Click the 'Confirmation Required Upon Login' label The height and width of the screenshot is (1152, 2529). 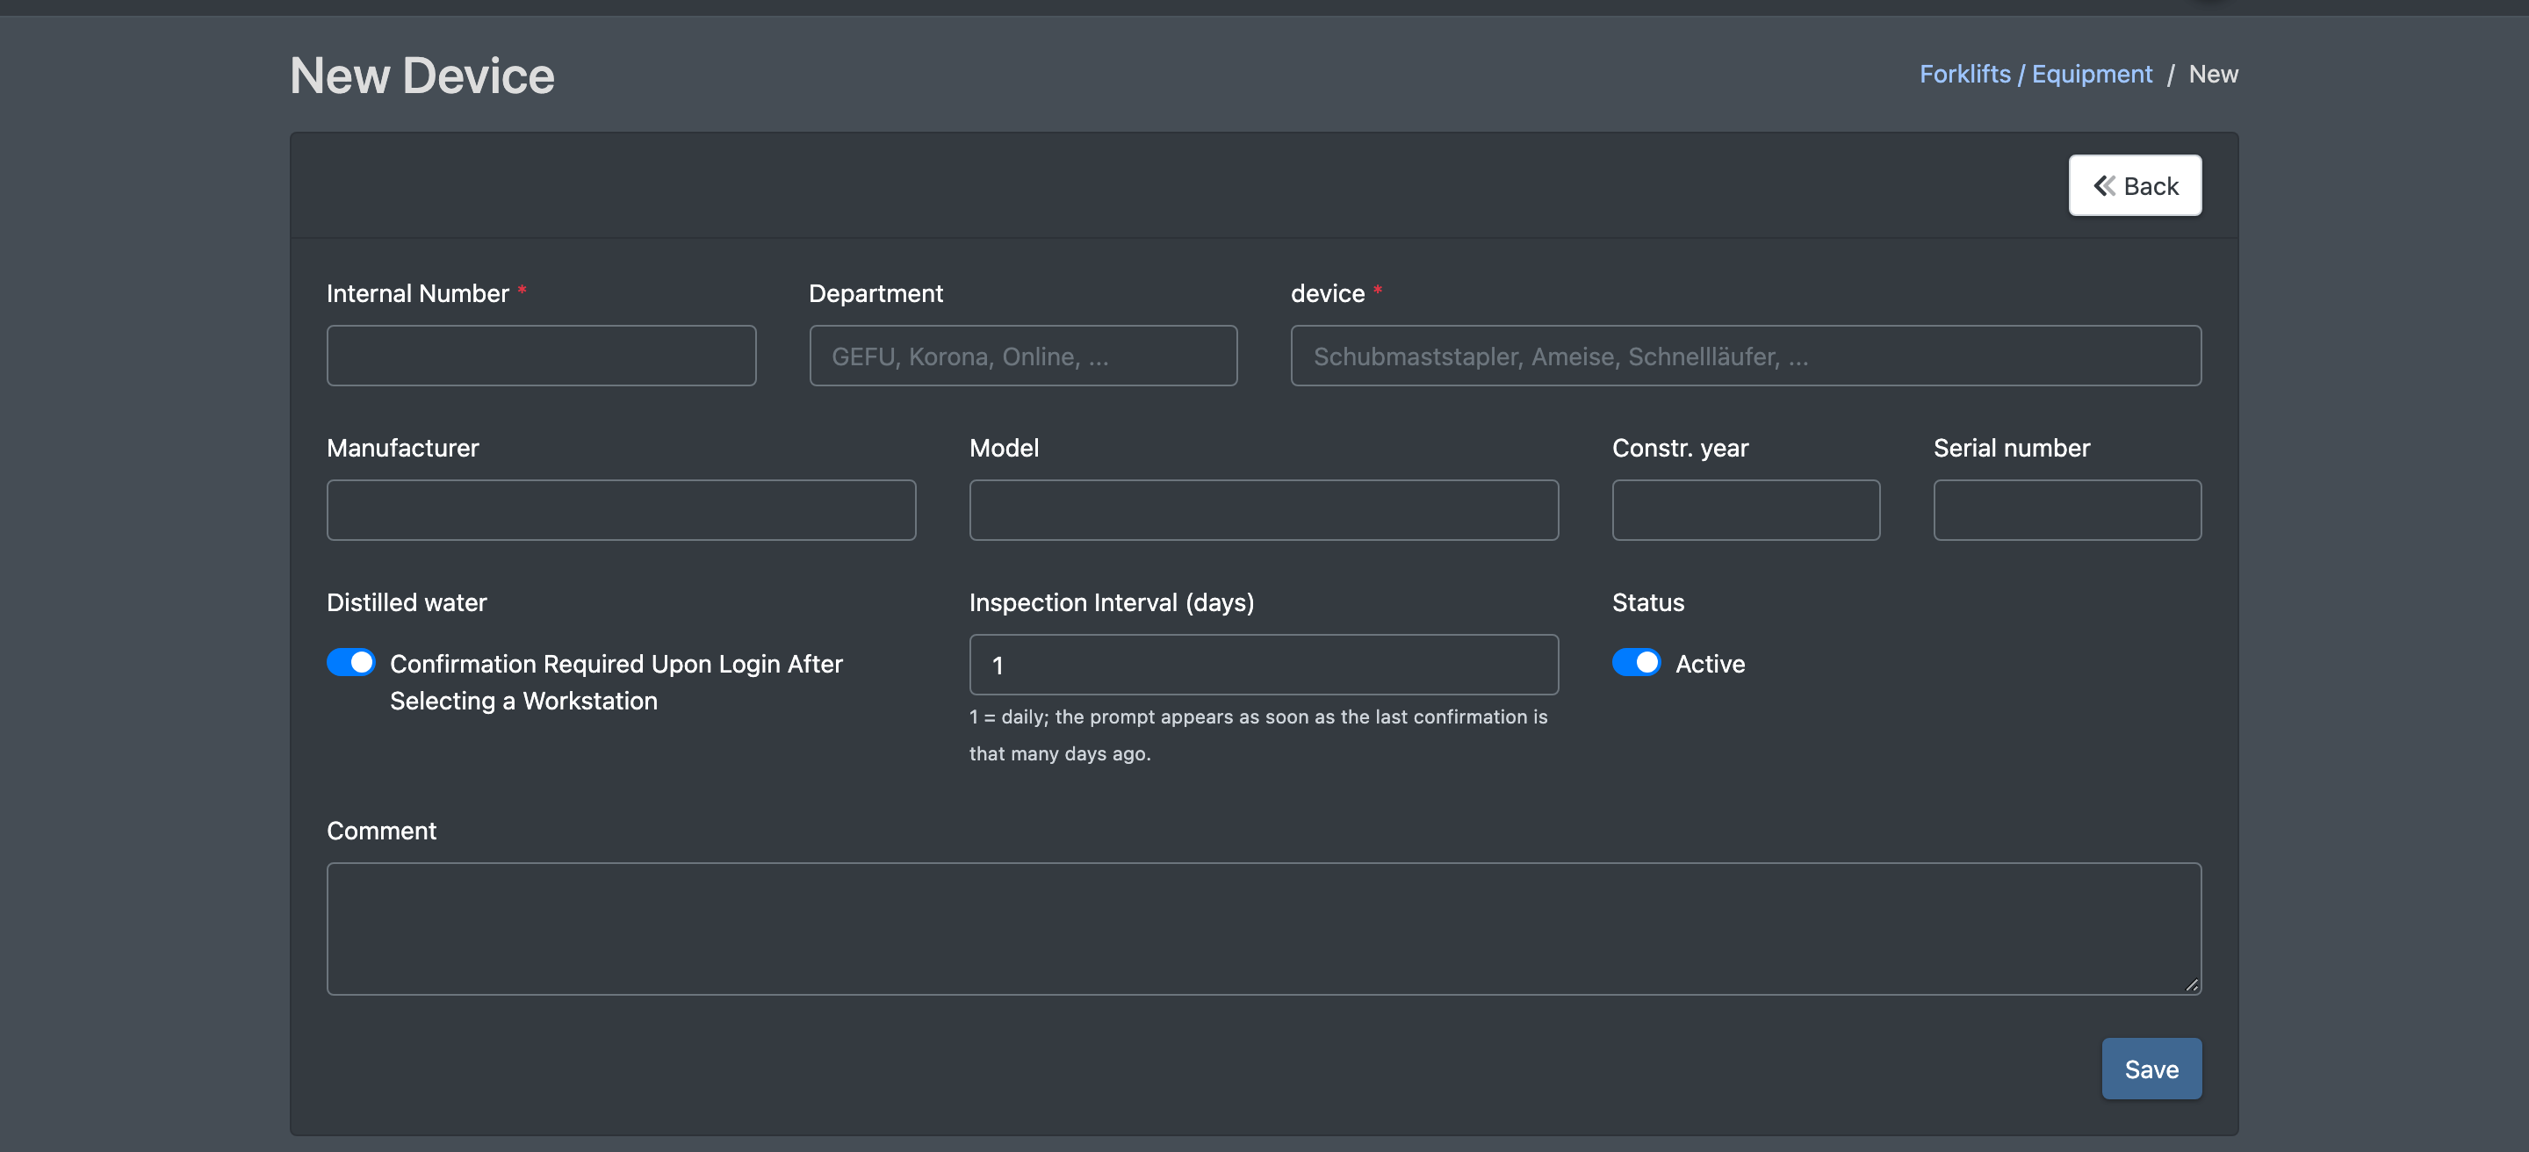(x=616, y=682)
